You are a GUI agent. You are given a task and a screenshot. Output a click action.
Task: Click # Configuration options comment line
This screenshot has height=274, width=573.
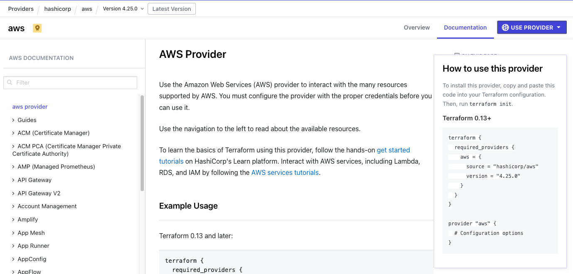point(489,233)
